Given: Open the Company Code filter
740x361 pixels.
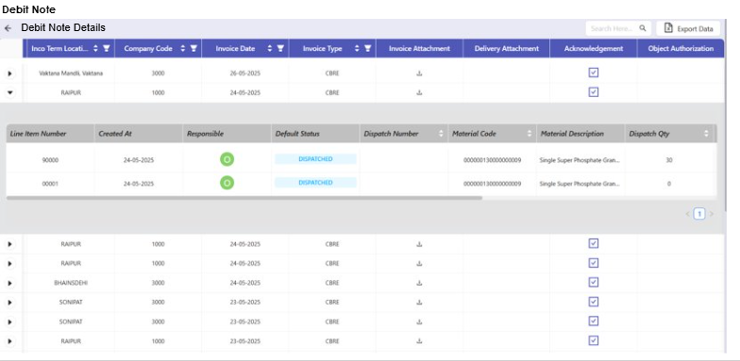Looking at the screenshot, I should click(x=193, y=49).
